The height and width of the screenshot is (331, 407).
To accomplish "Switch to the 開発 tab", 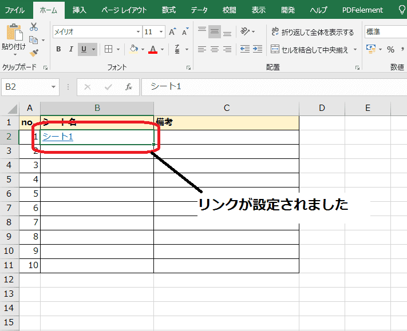I will pos(288,10).
